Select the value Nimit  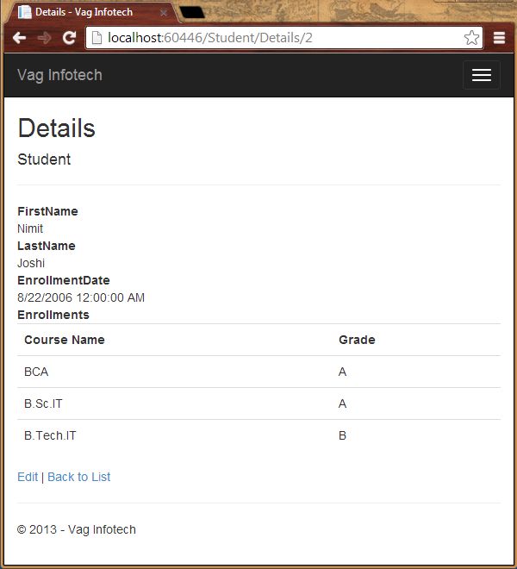(x=30, y=228)
